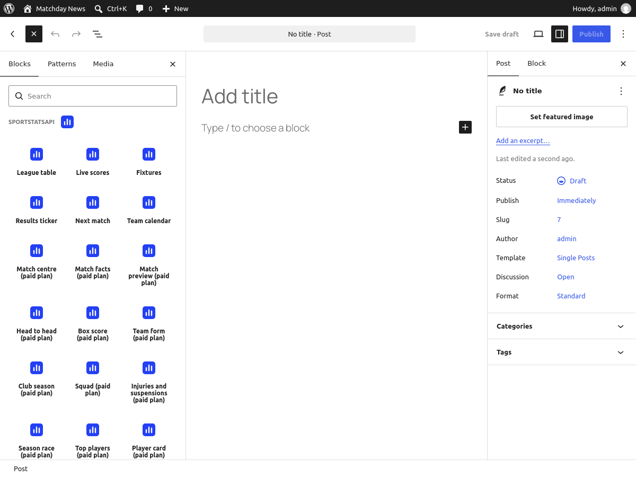Screen dimensions: 636x477
Task: Insert the Results ticker block
Action: [x=37, y=210]
